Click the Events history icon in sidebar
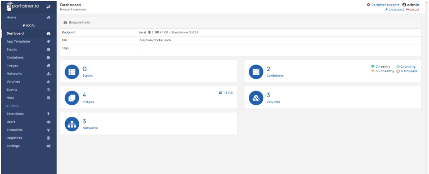 (49, 90)
